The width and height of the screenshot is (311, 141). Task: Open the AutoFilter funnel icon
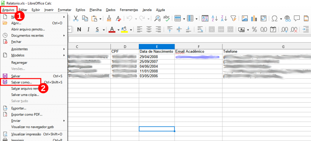click(x=234, y=18)
